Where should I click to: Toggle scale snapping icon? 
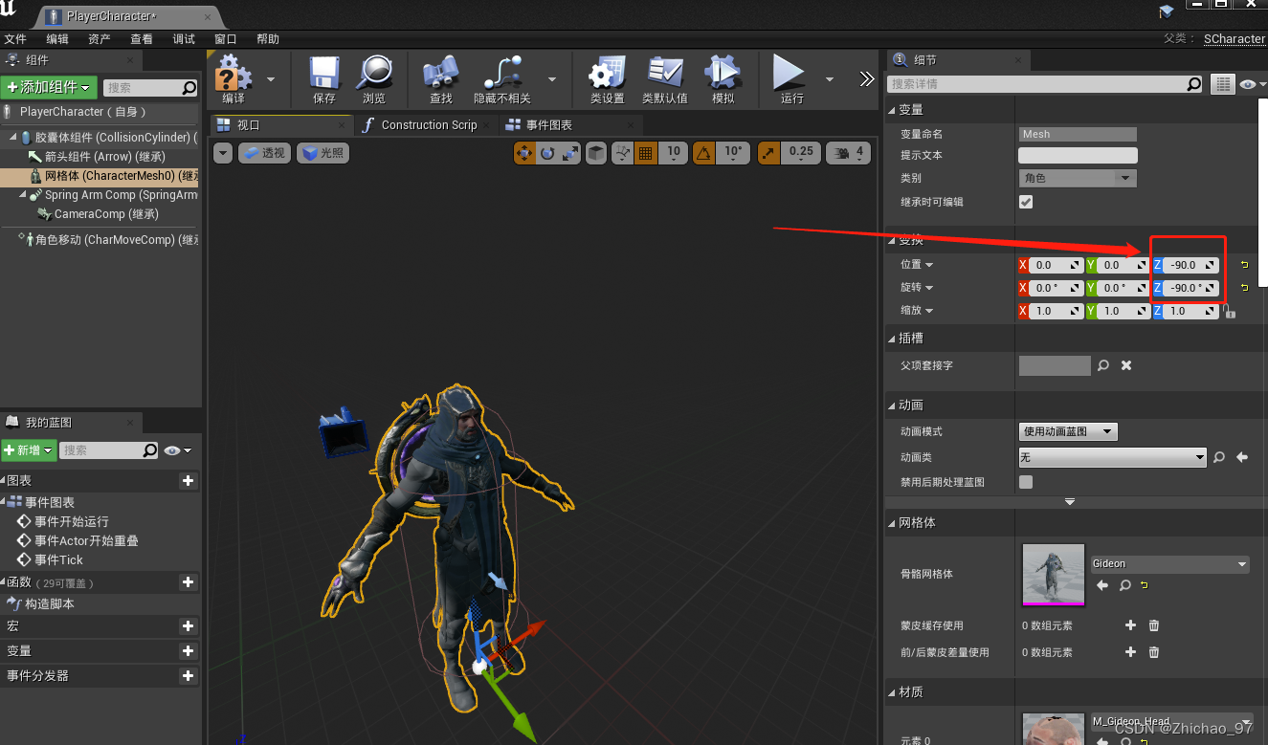click(x=768, y=152)
